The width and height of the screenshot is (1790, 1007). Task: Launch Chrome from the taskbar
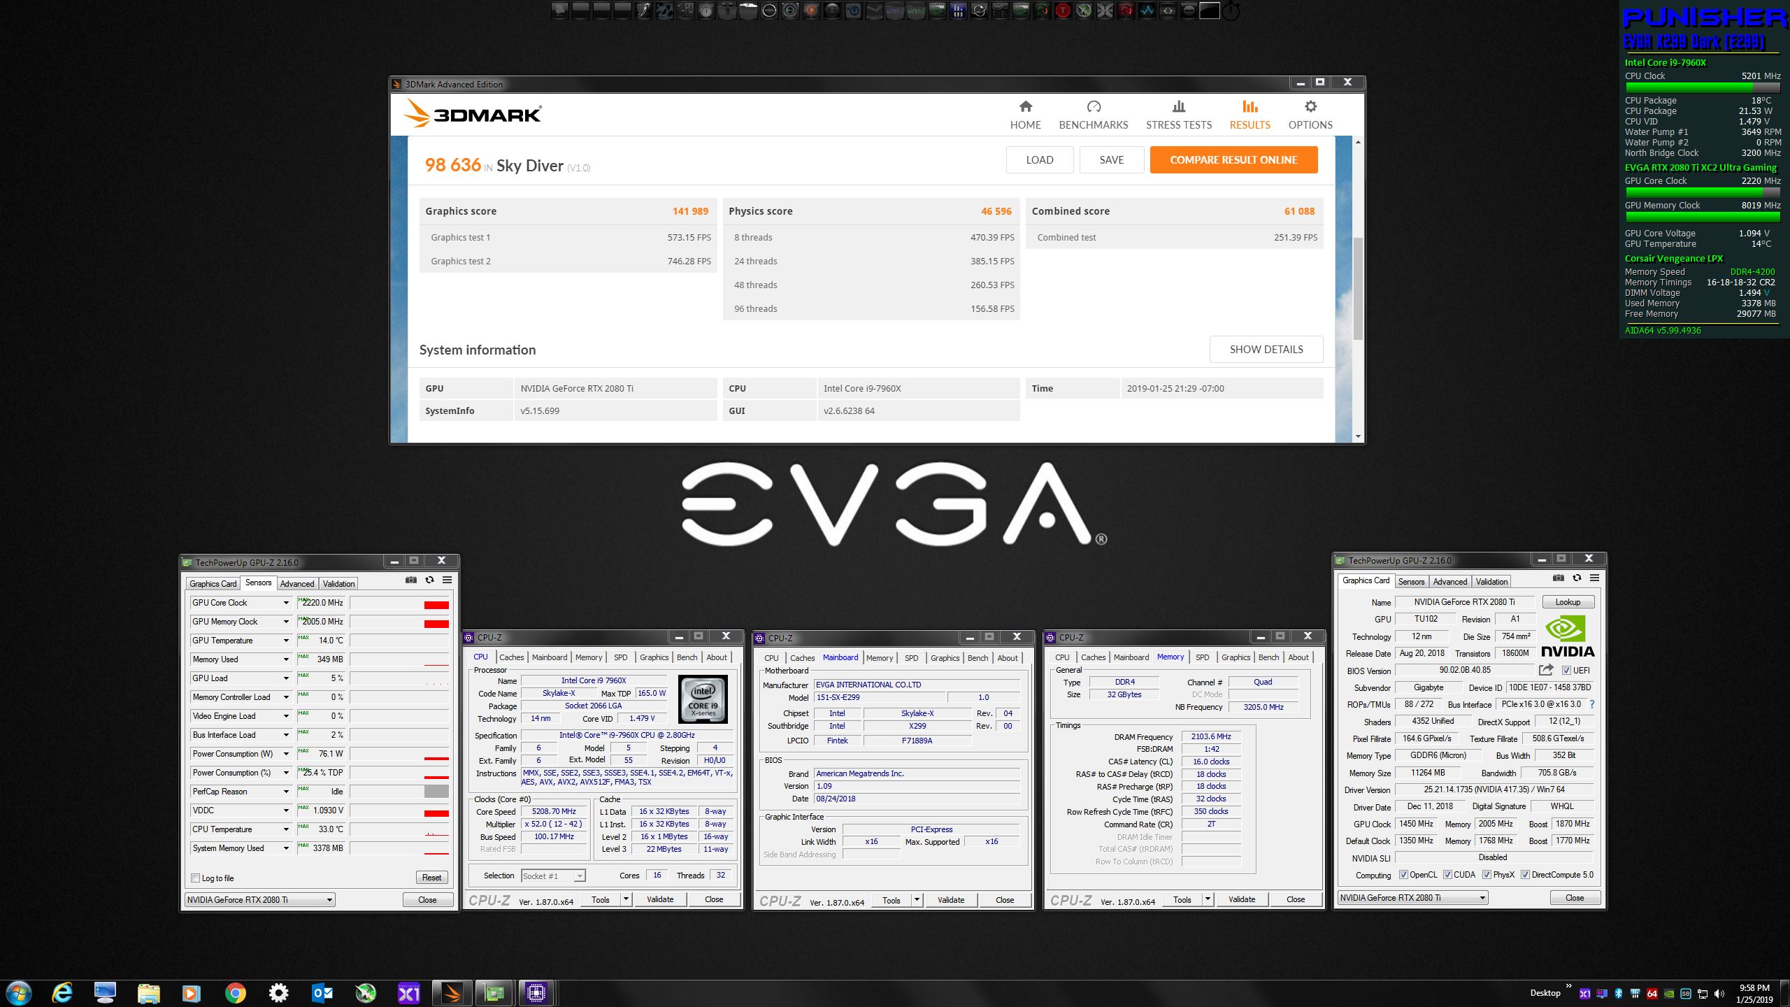pos(235,992)
